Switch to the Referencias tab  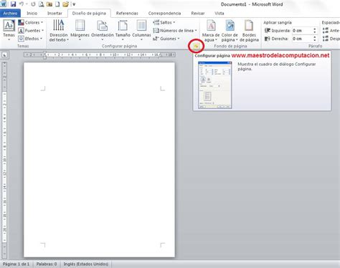click(127, 13)
